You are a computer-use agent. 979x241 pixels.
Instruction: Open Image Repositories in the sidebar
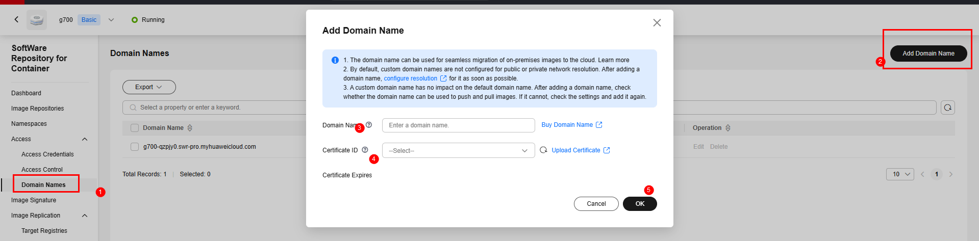tap(37, 109)
